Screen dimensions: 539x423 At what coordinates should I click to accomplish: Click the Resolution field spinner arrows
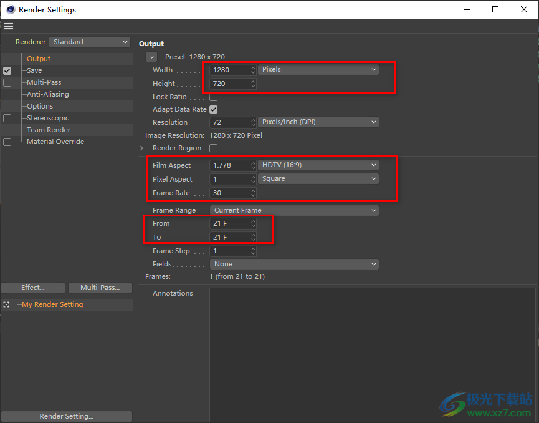tap(254, 122)
